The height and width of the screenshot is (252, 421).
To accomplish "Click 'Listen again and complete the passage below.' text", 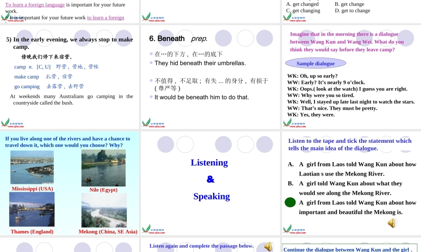I will point(201,246).
